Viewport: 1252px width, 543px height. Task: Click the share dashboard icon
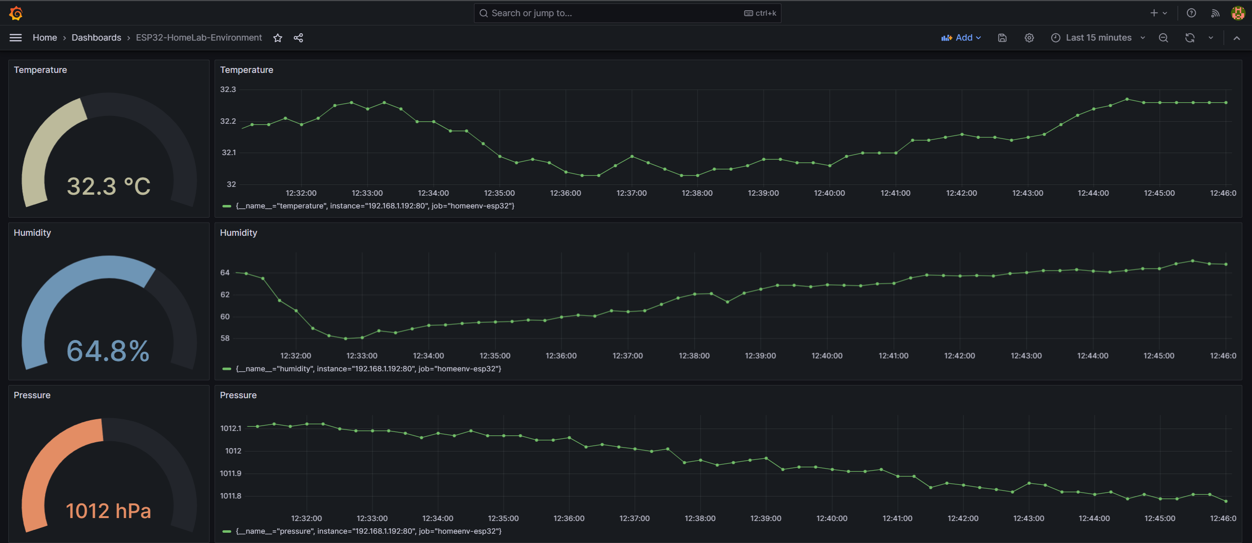298,38
